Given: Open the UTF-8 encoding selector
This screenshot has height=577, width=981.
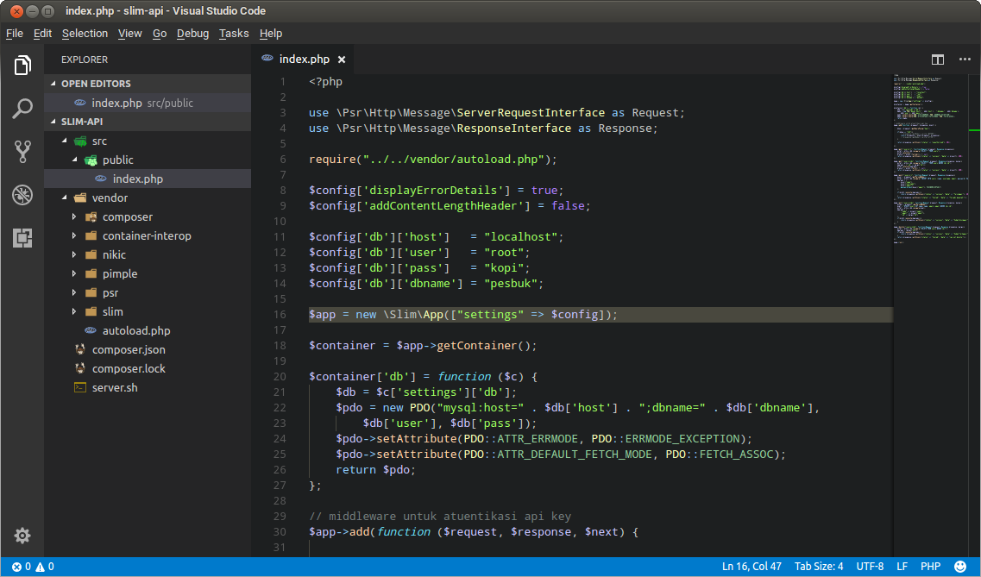Looking at the screenshot, I should [871, 567].
